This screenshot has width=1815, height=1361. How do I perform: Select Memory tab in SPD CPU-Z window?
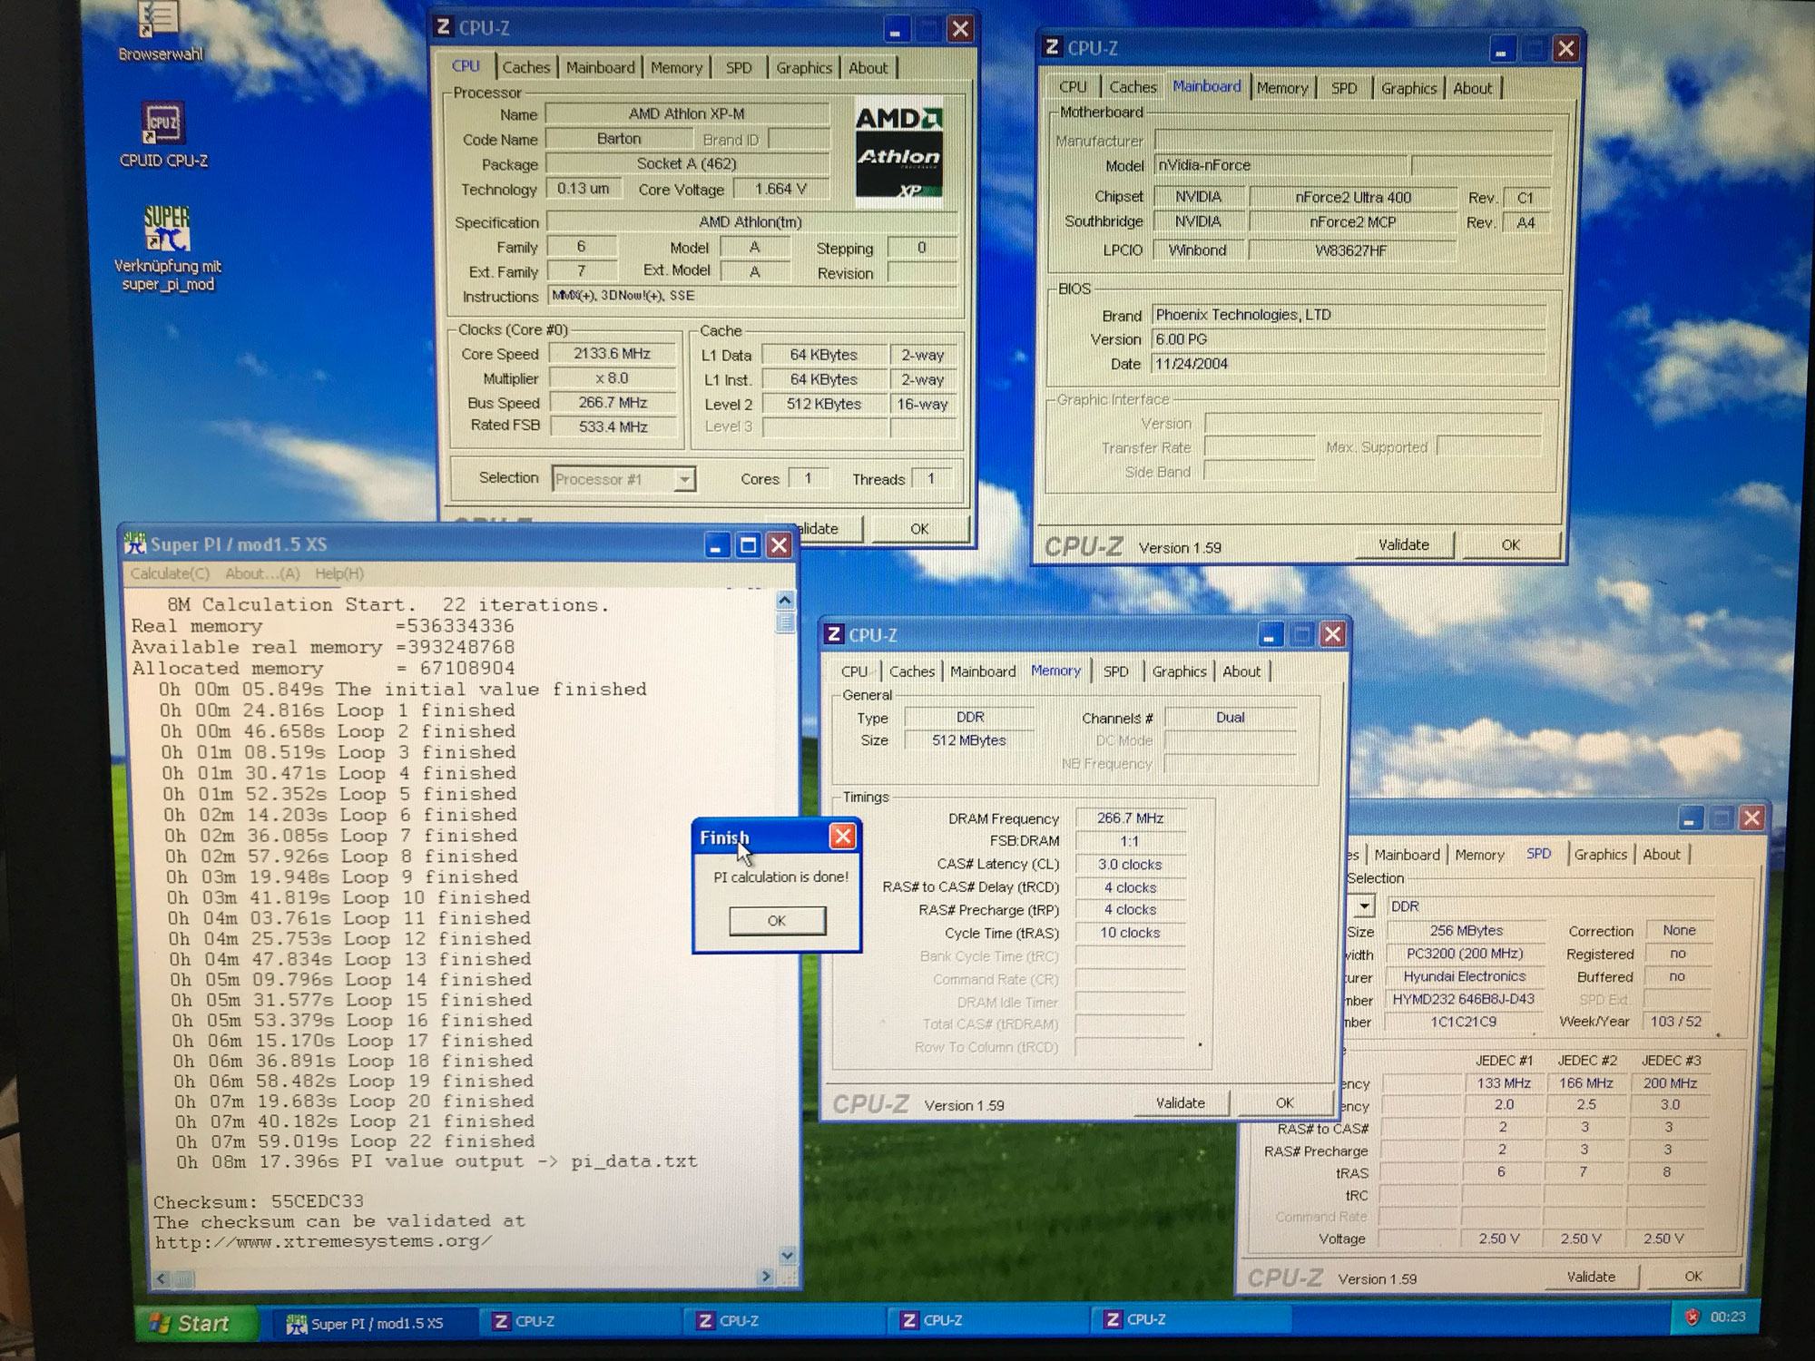[1479, 855]
